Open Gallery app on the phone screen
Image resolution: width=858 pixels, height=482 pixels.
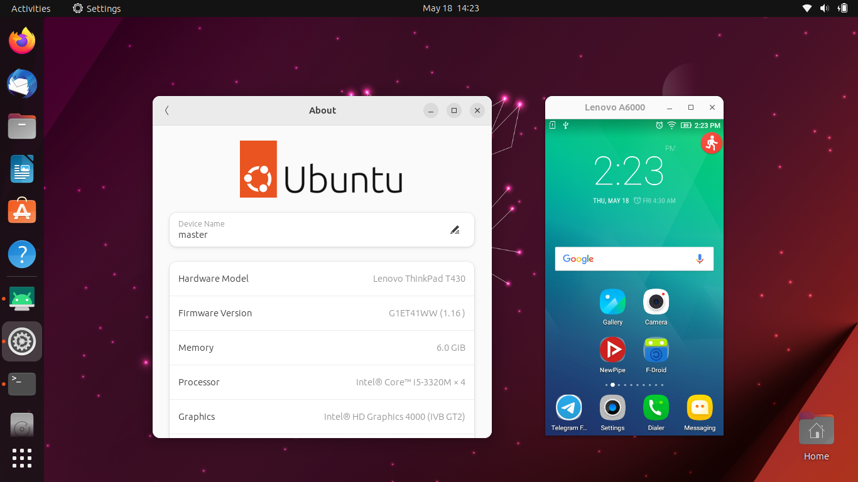(612, 308)
